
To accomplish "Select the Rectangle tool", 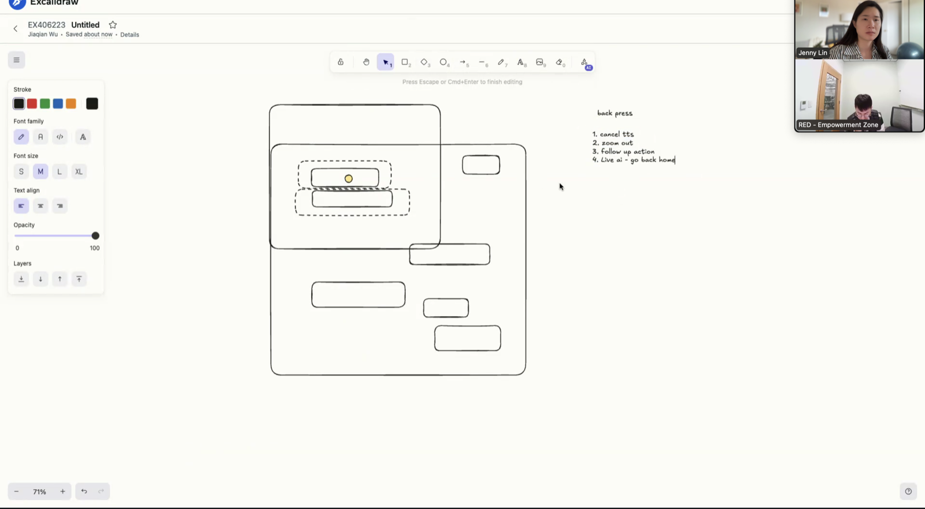I will tap(405, 62).
